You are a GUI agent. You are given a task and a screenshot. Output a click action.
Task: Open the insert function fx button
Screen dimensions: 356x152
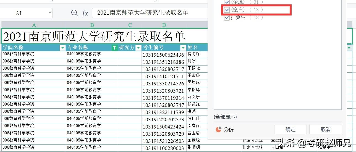tap(85, 13)
